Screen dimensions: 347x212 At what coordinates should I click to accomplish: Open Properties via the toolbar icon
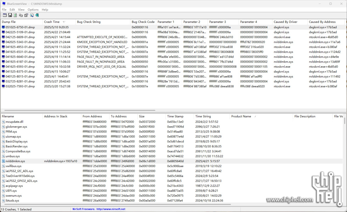pos(26,15)
